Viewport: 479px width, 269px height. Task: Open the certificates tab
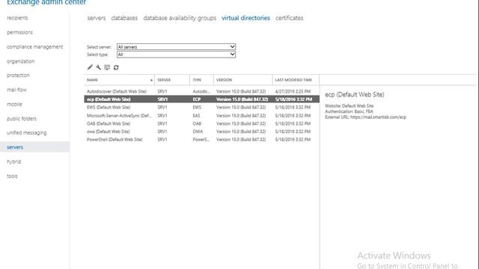(290, 18)
